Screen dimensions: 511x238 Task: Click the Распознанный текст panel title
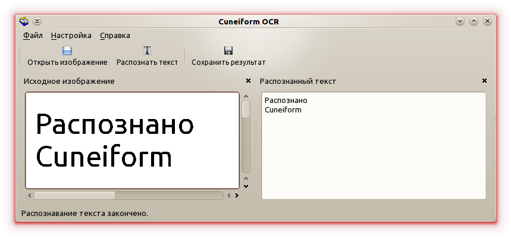pyautogui.click(x=298, y=81)
